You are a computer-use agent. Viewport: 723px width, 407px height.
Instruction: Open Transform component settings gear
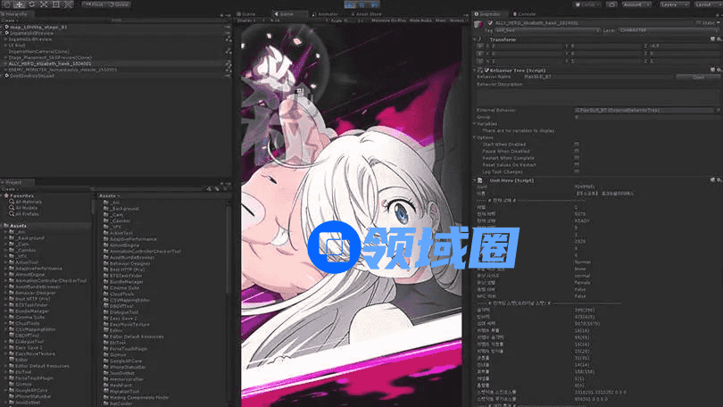tap(716, 39)
